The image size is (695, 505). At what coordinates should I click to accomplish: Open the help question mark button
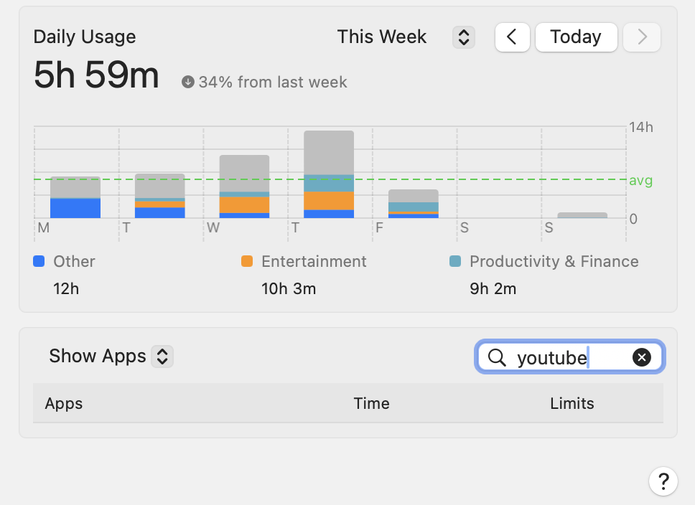pyautogui.click(x=663, y=481)
